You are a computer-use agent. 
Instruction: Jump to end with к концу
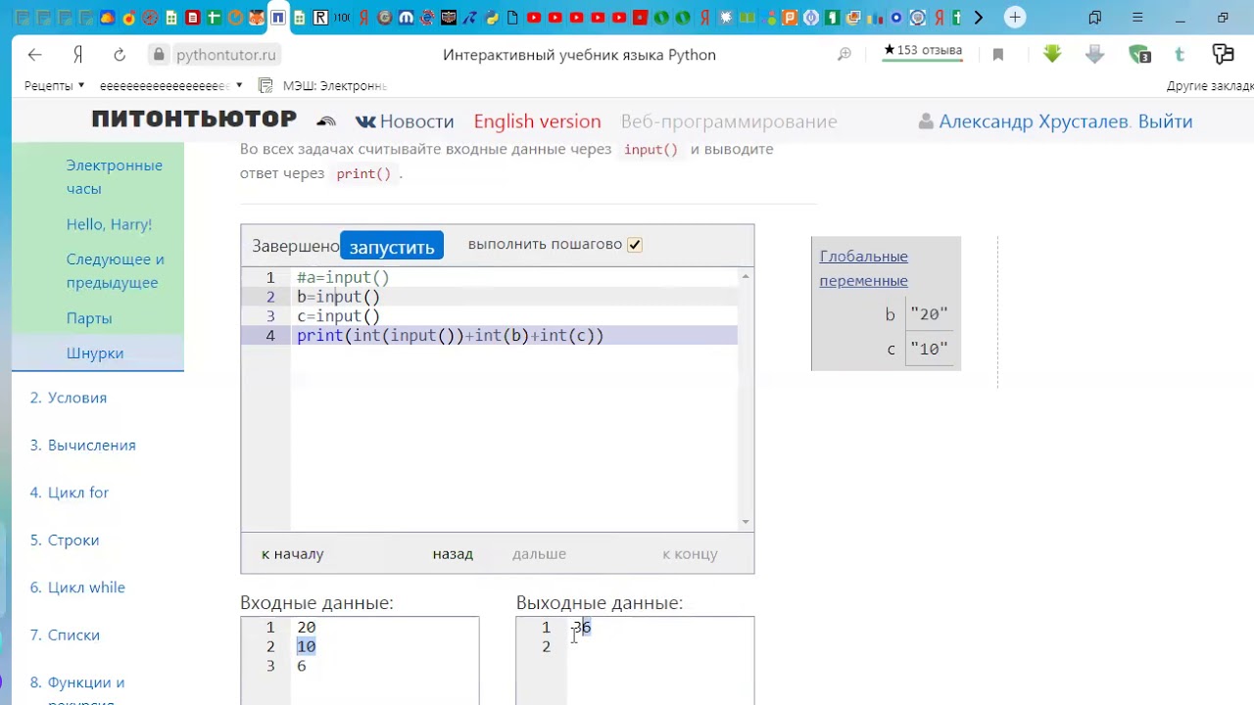[x=690, y=554]
